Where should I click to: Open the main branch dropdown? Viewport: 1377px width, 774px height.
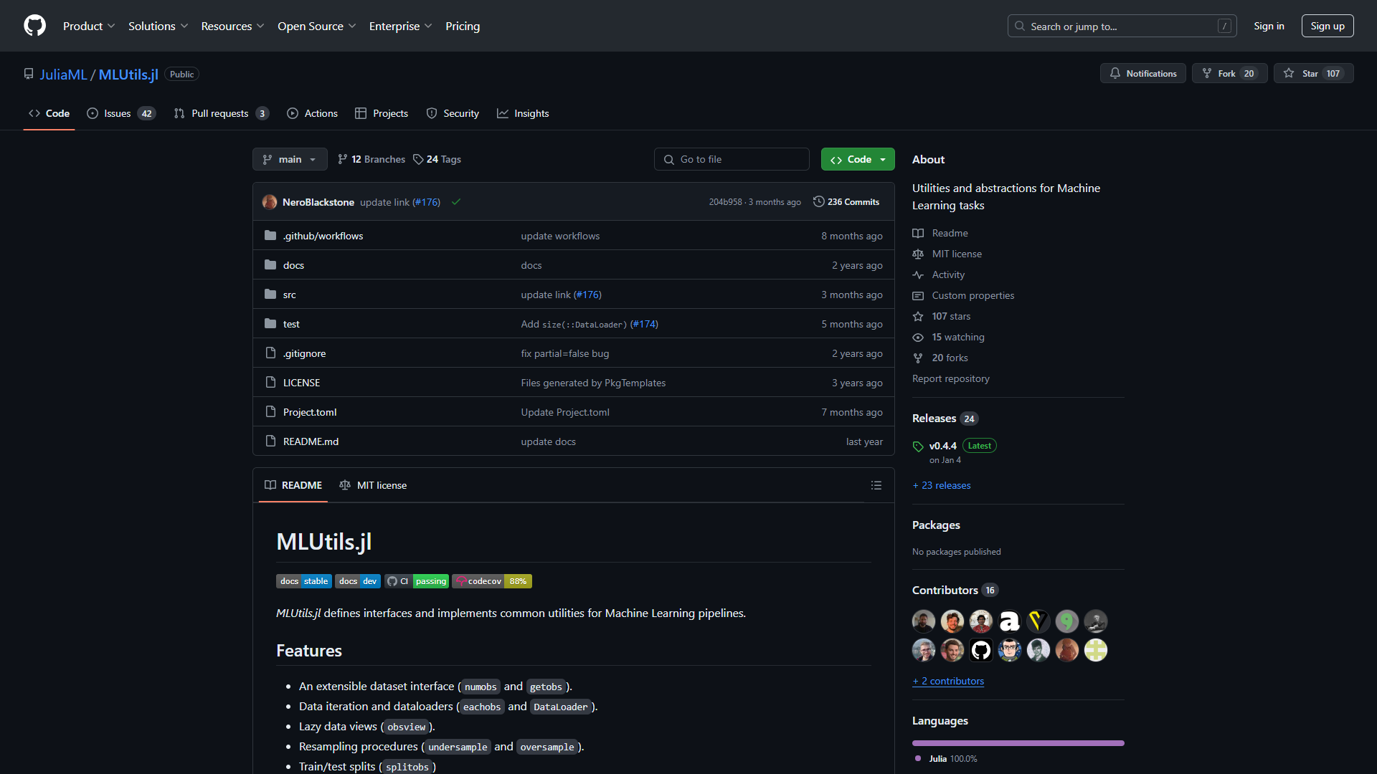(x=290, y=159)
